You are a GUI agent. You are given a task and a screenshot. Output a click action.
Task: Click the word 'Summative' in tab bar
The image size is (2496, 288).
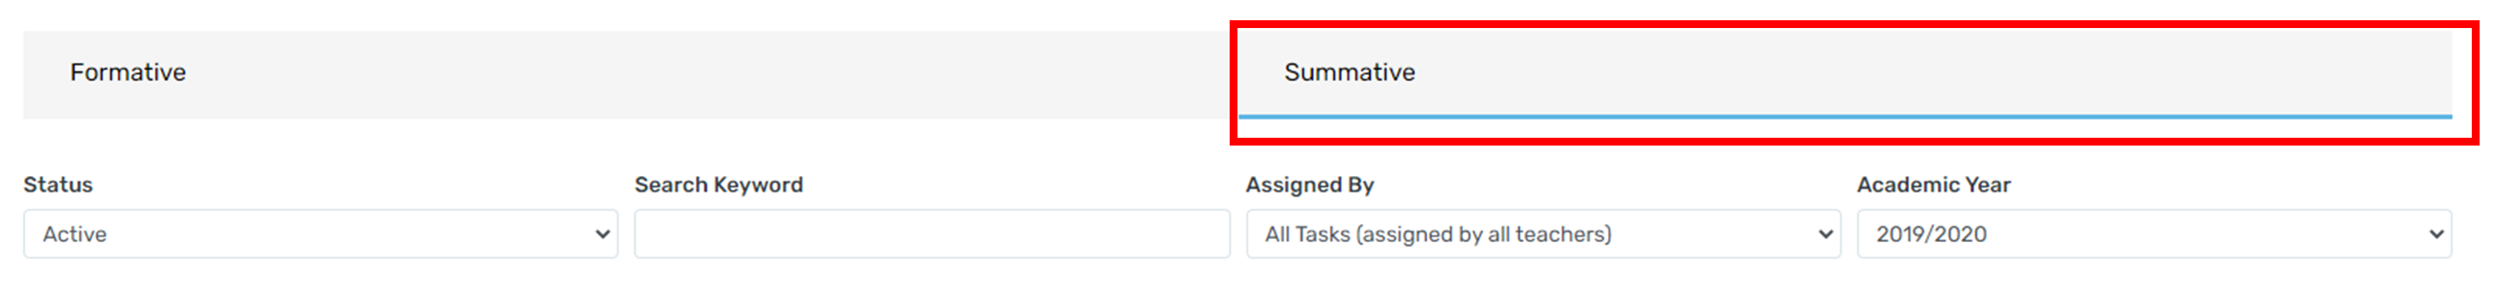coord(1350,72)
